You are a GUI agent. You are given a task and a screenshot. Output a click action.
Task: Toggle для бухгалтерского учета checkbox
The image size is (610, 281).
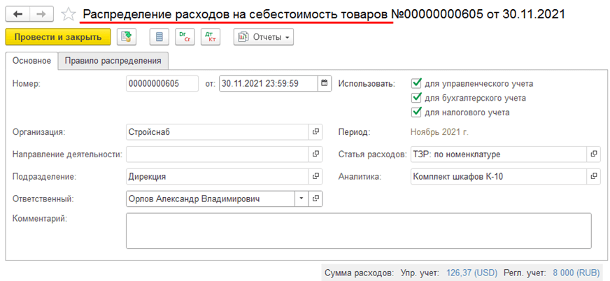coord(417,98)
